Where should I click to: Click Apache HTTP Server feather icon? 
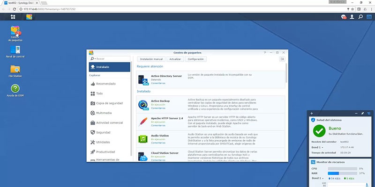click(143, 122)
